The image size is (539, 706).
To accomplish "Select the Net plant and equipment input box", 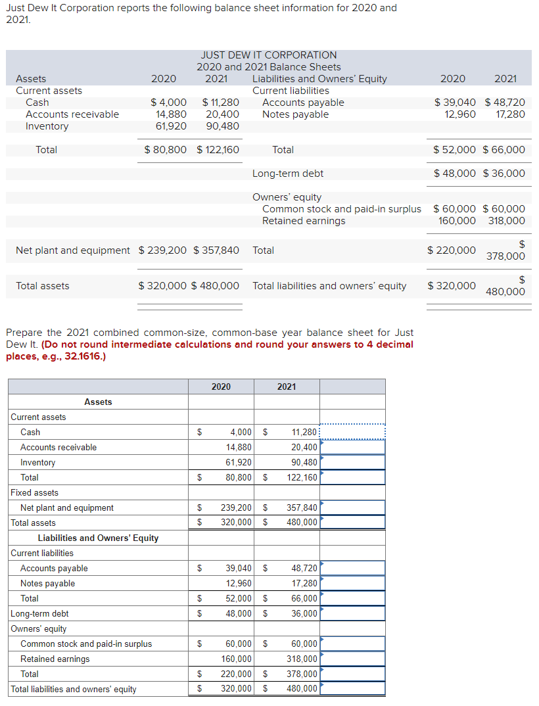I will 353,507.
